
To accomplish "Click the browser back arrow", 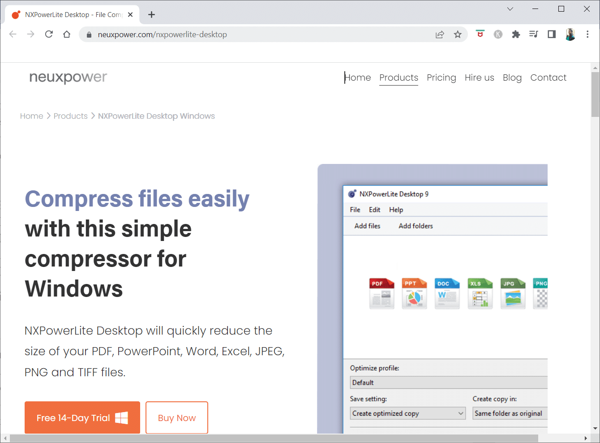I will click(13, 34).
